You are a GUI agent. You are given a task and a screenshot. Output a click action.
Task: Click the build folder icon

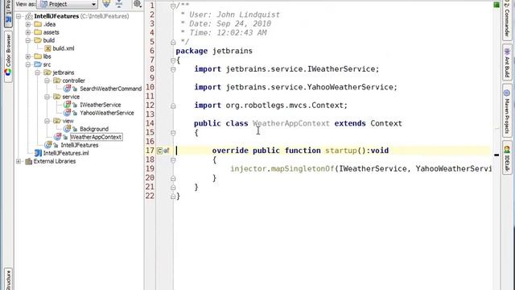pyautogui.click(x=38, y=40)
